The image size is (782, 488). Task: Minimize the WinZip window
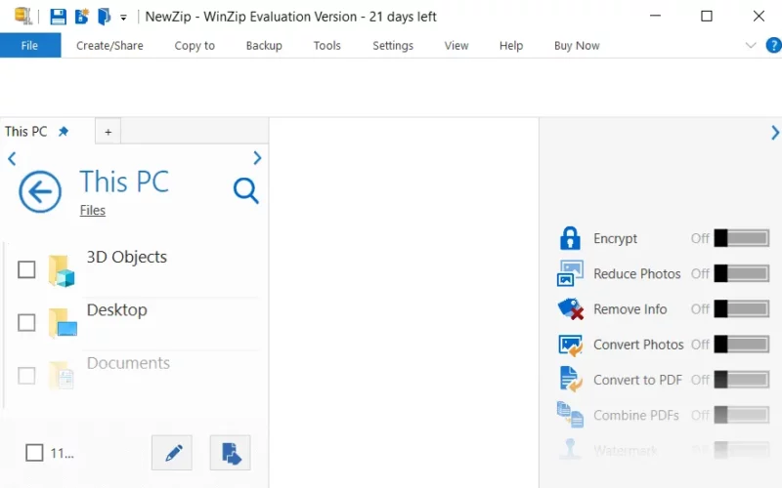click(655, 16)
